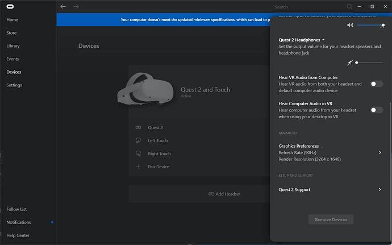
Task: Click the forward navigation arrow
Action: (76, 7)
